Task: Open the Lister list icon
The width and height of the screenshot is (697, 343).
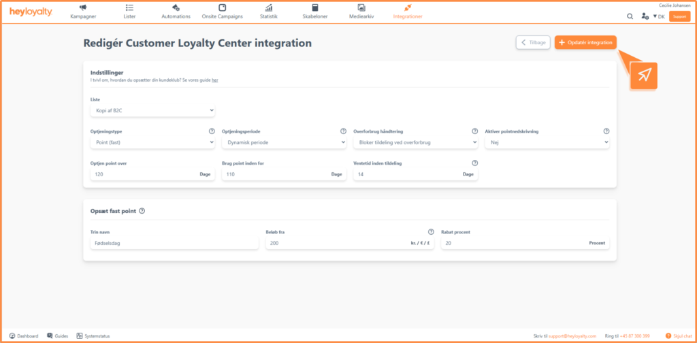Action: coord(129,7)
